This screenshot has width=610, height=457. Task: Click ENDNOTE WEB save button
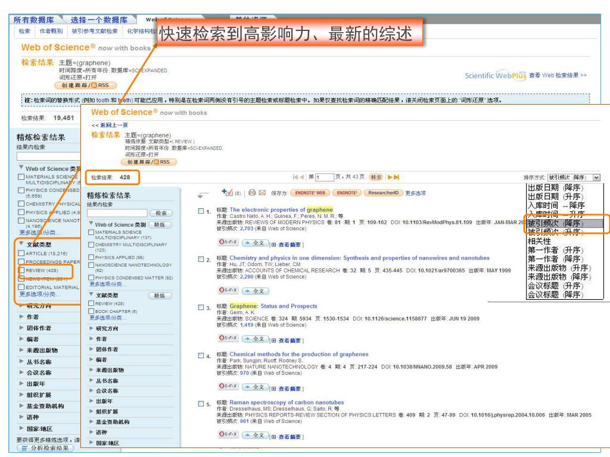(310, 193)
